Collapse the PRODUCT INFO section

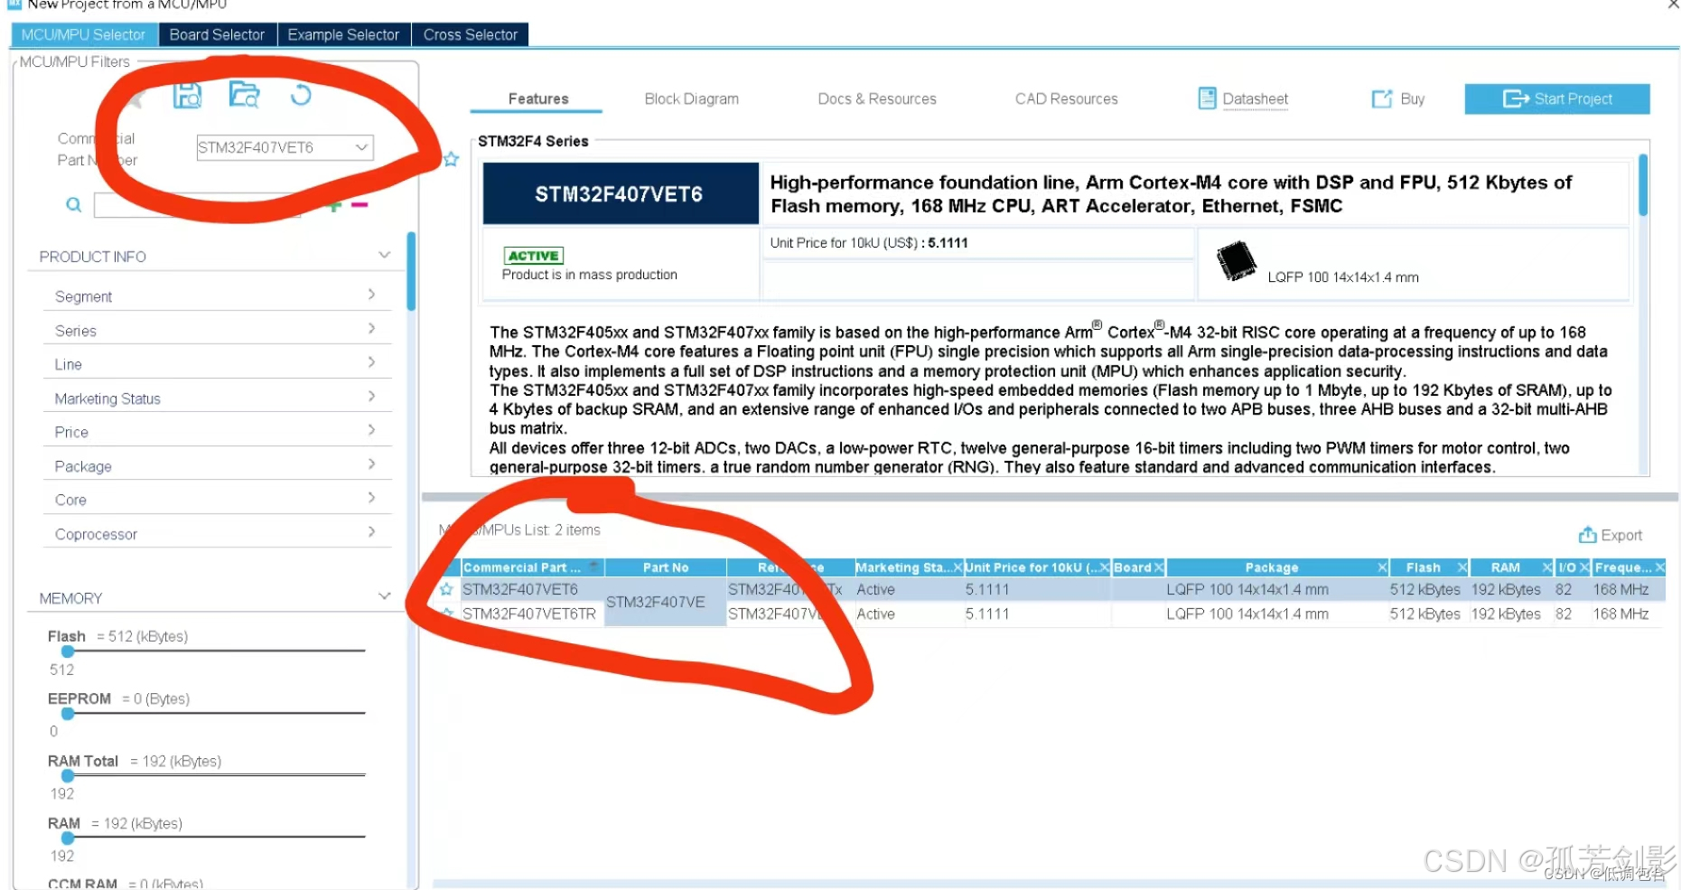pos(385,256)
